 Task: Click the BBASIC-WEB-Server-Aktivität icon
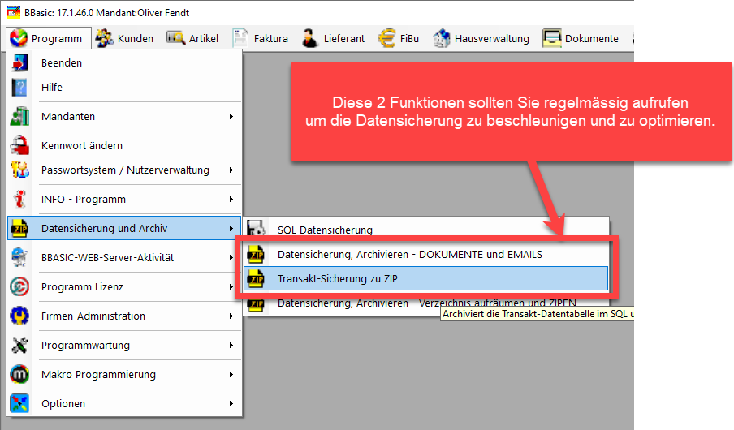pyautogui.click(x=19, y=257)
